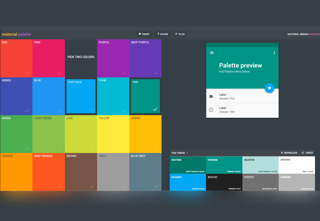This screenshot has width=320, height=221.
Task: Click the #00796B dark primary color swatch
Action: tap(188, 165)
